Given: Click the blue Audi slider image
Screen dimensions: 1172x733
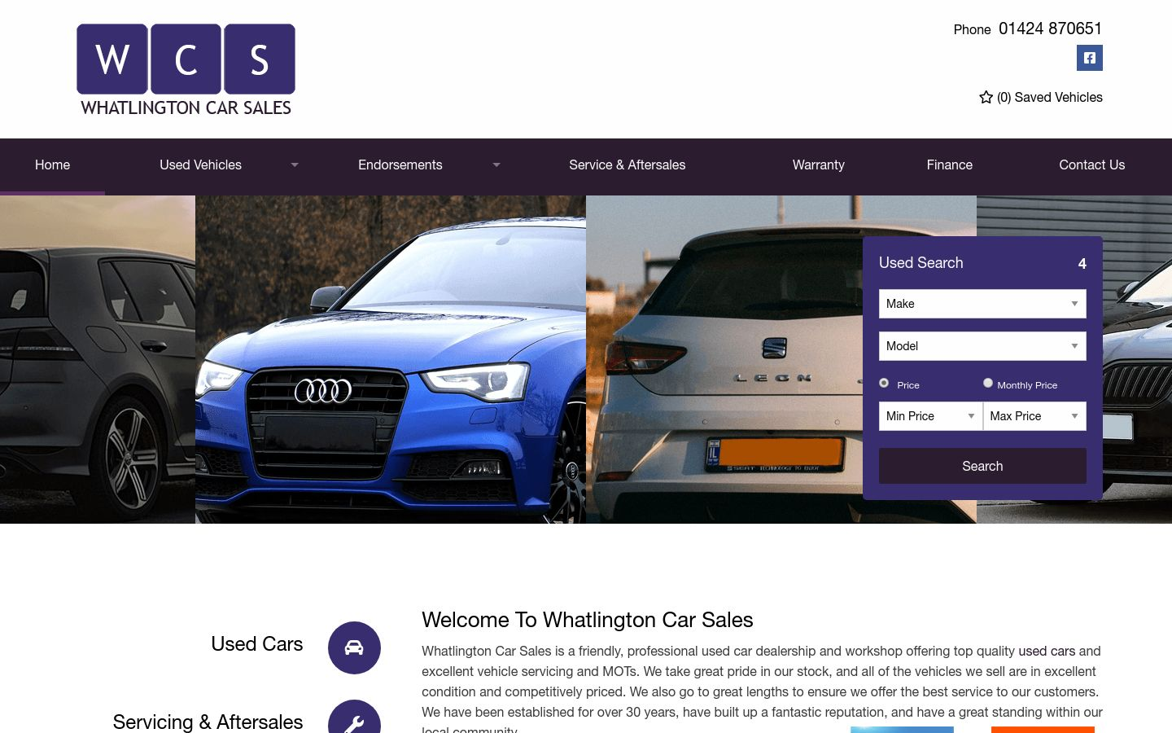Looking at the screenshot, I should tap(391, 359).
